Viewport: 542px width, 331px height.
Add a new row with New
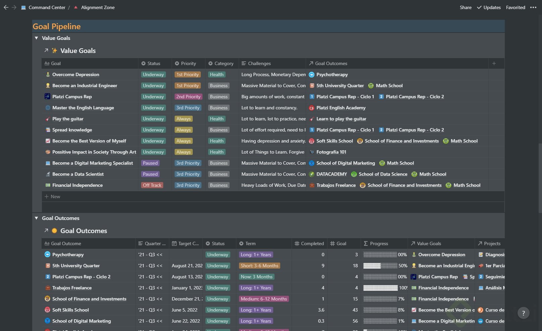[x=53, y=197]
